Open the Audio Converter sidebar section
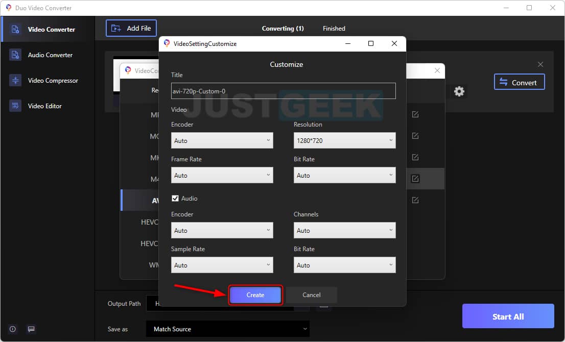Viewport: 565px width, 342px height. click(48, 55)
